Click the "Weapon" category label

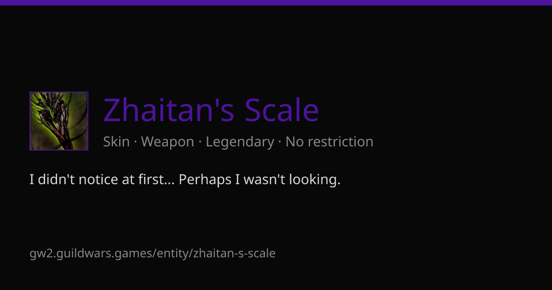167,142
